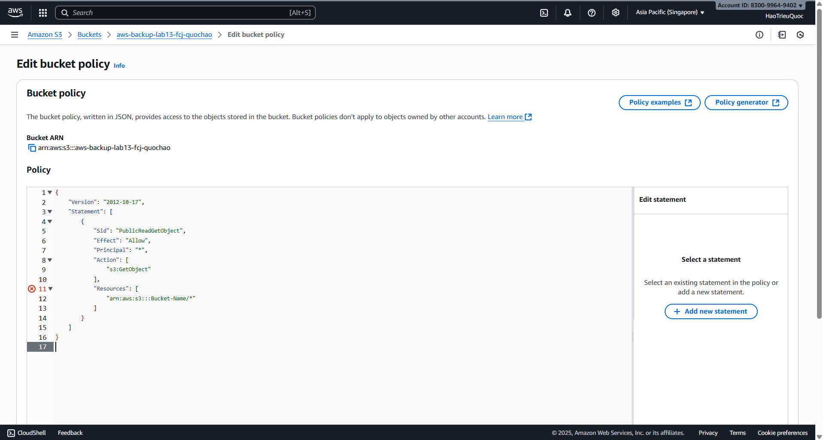Open the AWS services grid menu
This screenshot has width=823, height=440.
43,13
